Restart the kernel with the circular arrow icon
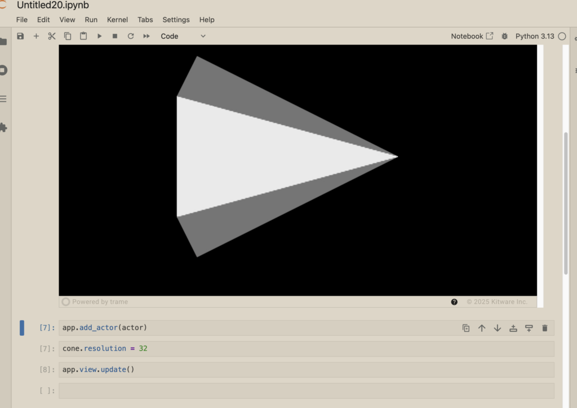Viewport: 577px width, 408px height. pos(131,36)
